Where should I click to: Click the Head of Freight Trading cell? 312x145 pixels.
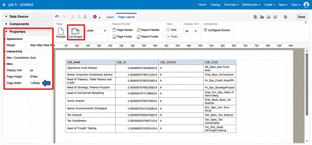[x=90, y=129]
